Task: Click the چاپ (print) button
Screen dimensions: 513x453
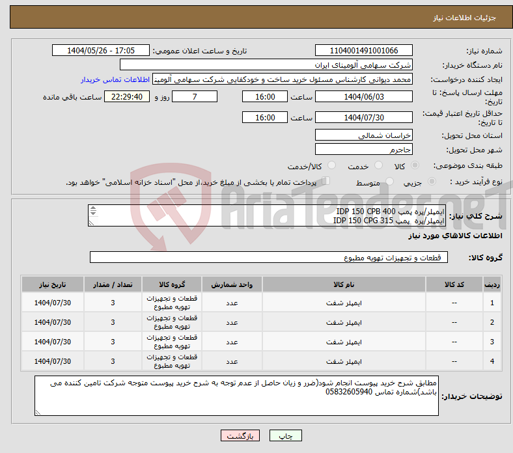Action: 285,435
